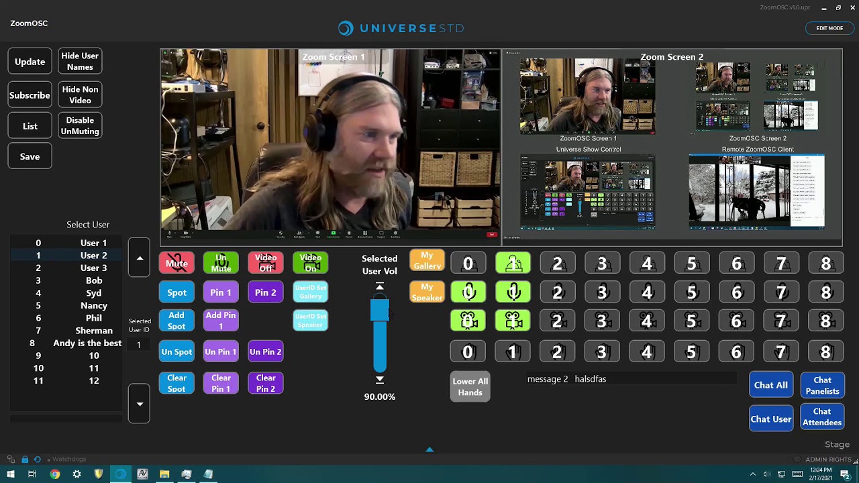Viewport: 859px width, 483px height.
Task: Click raised-hand icon button 7
Action: point(781,352)
